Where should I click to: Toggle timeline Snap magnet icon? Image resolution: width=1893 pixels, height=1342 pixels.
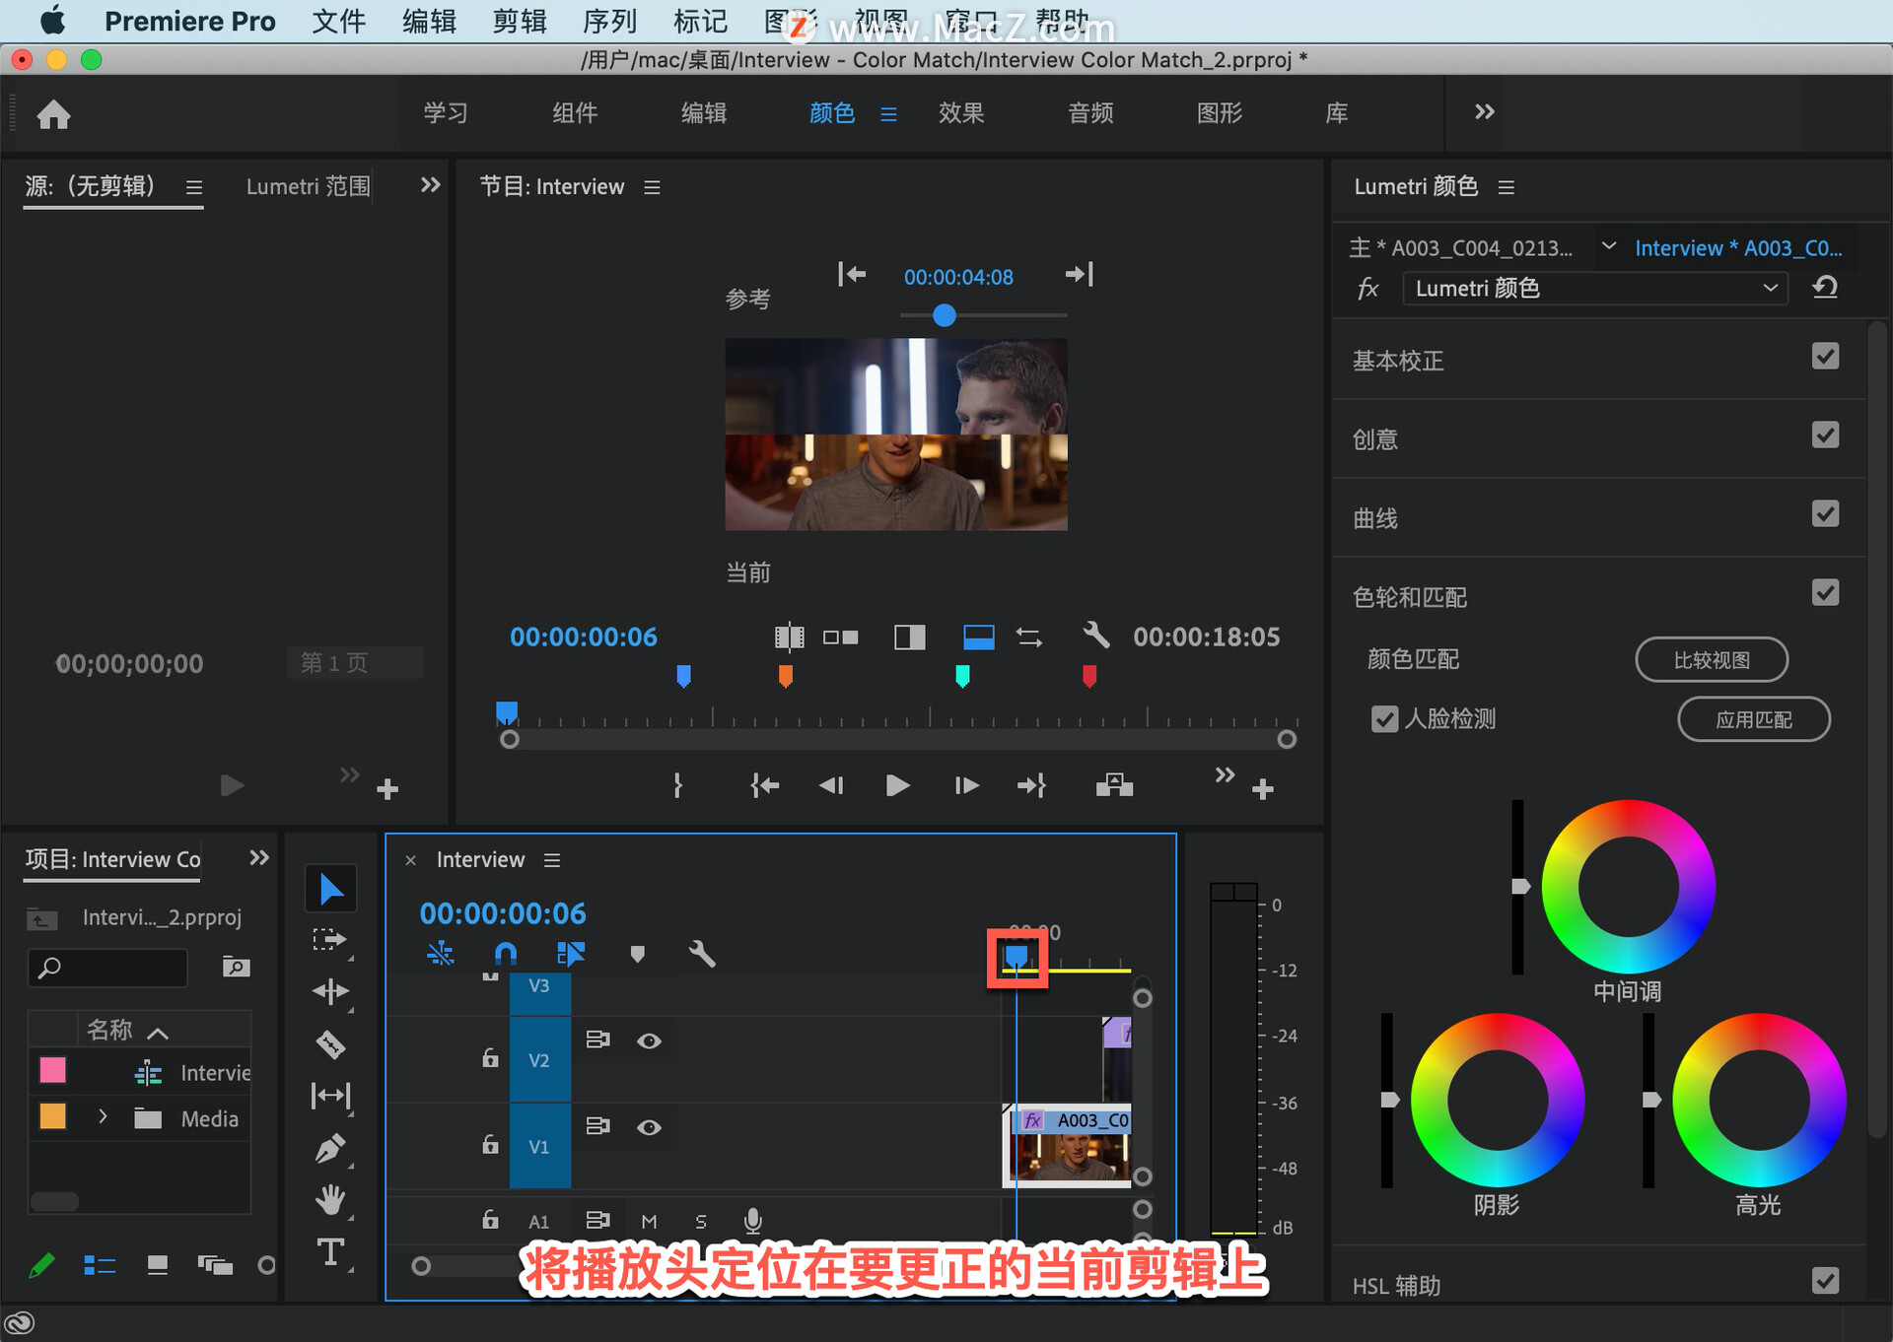coord(505,953)
